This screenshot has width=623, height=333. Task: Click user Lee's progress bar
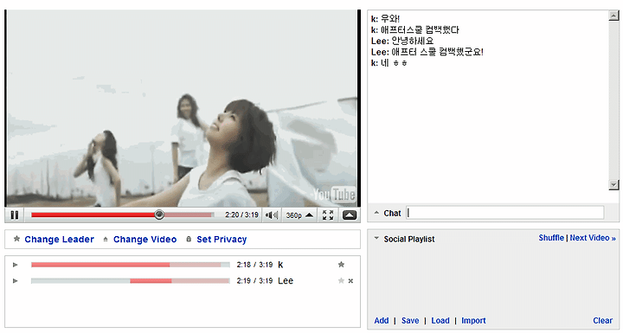pos(131,281)
